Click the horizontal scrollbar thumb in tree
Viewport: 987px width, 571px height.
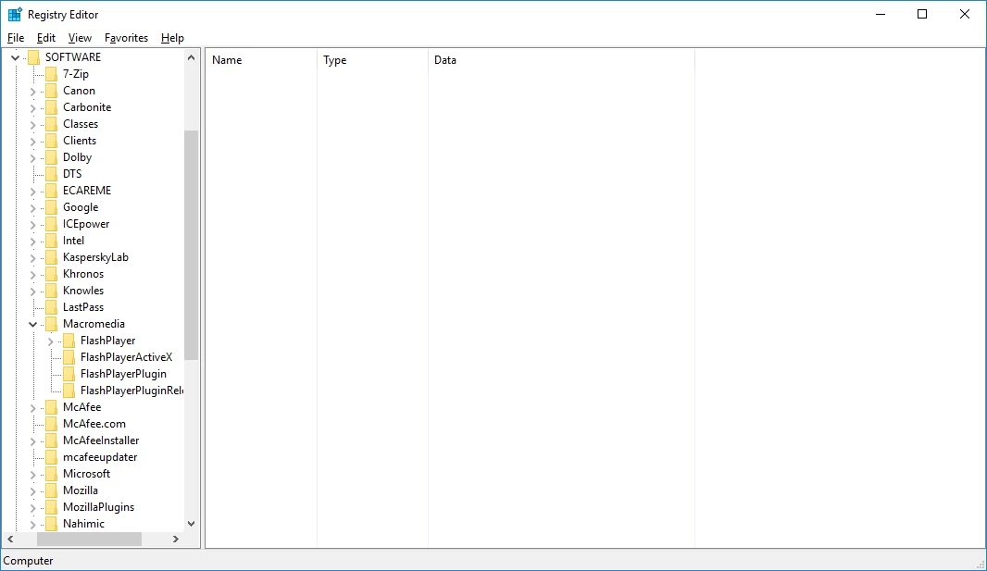pyautogui.click(x=90, y=540)
